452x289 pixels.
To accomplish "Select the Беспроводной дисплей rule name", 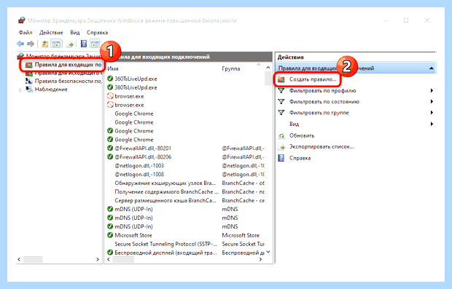I will pyautogui.click(x=165, y=253).
